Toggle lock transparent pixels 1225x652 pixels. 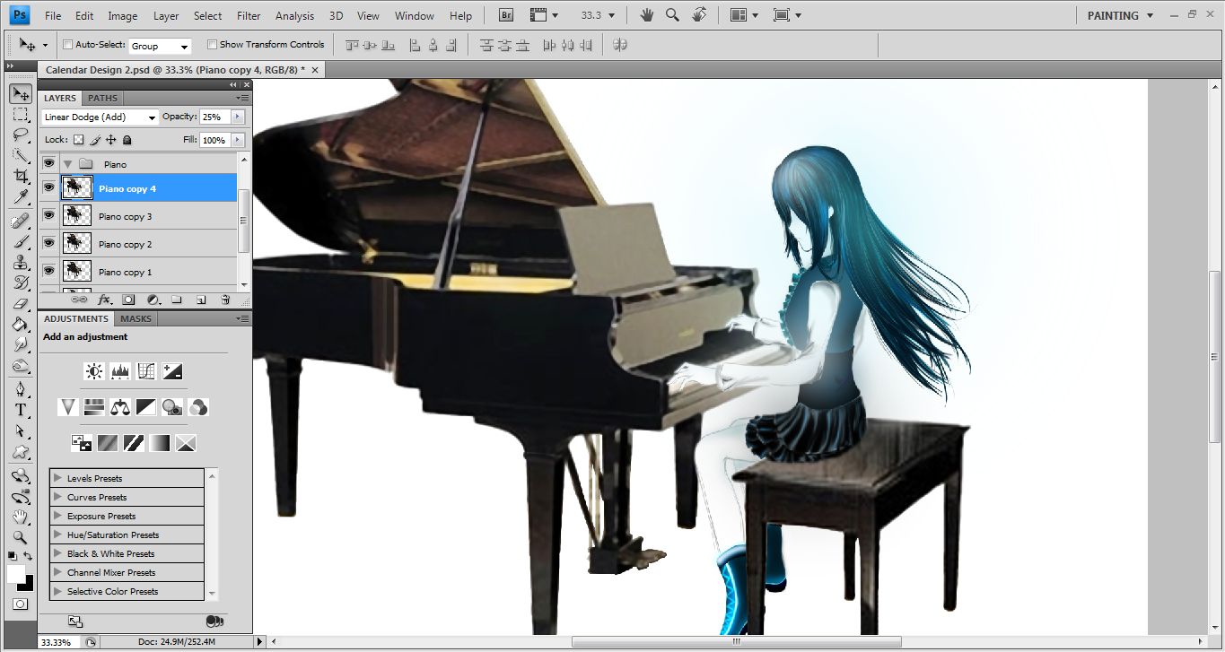point(78,140)
